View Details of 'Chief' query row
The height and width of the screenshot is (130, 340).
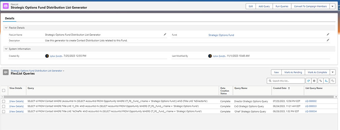16,112
